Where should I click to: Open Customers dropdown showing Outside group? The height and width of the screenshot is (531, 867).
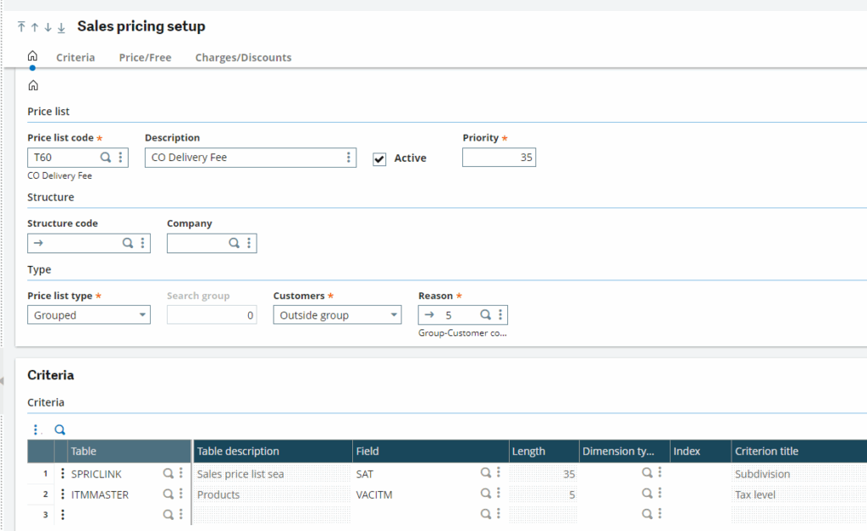coord(393,315)
